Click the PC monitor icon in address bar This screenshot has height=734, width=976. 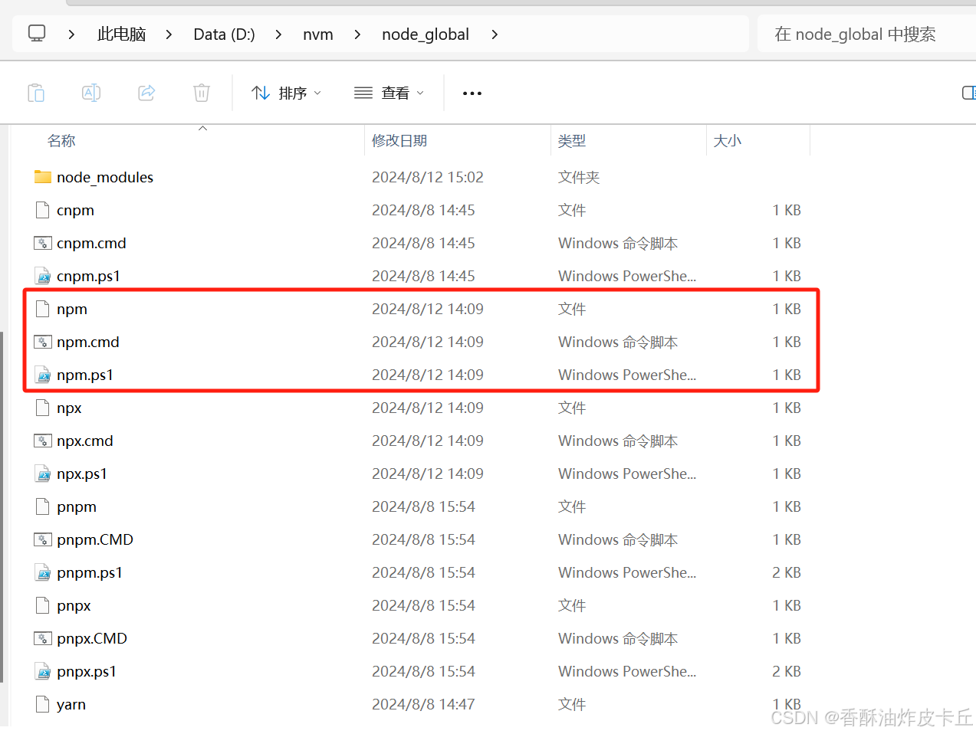pyautogui.click(x=37, y=34)
